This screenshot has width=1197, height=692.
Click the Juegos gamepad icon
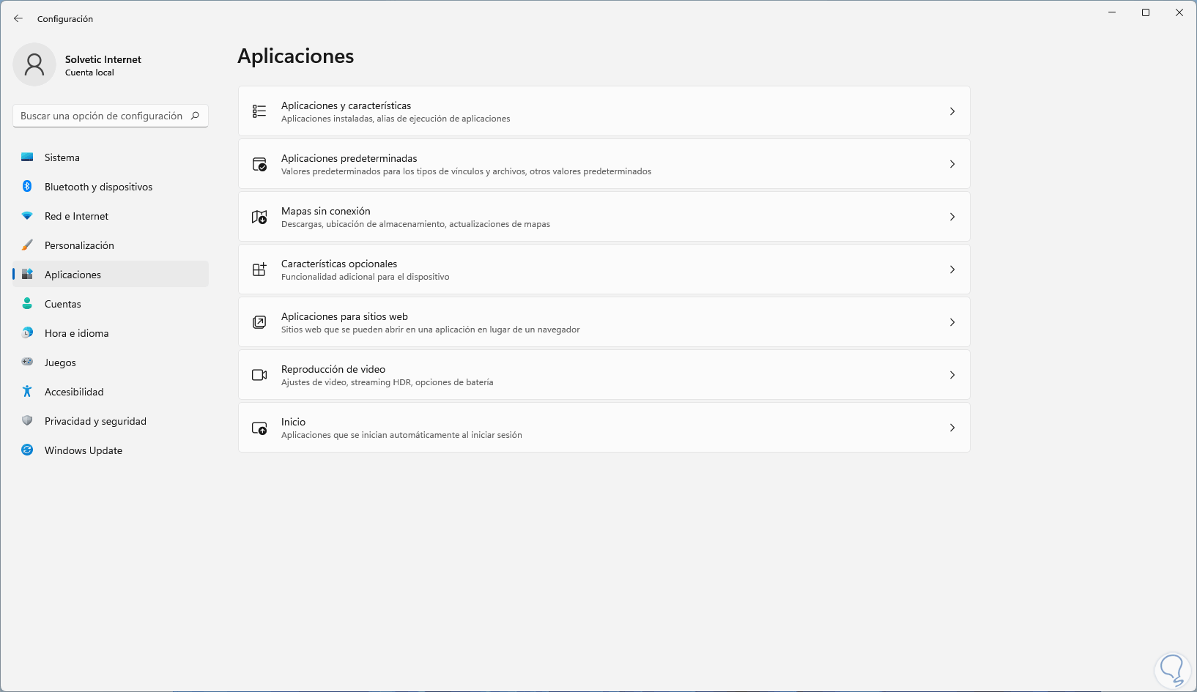coord(27,362)
